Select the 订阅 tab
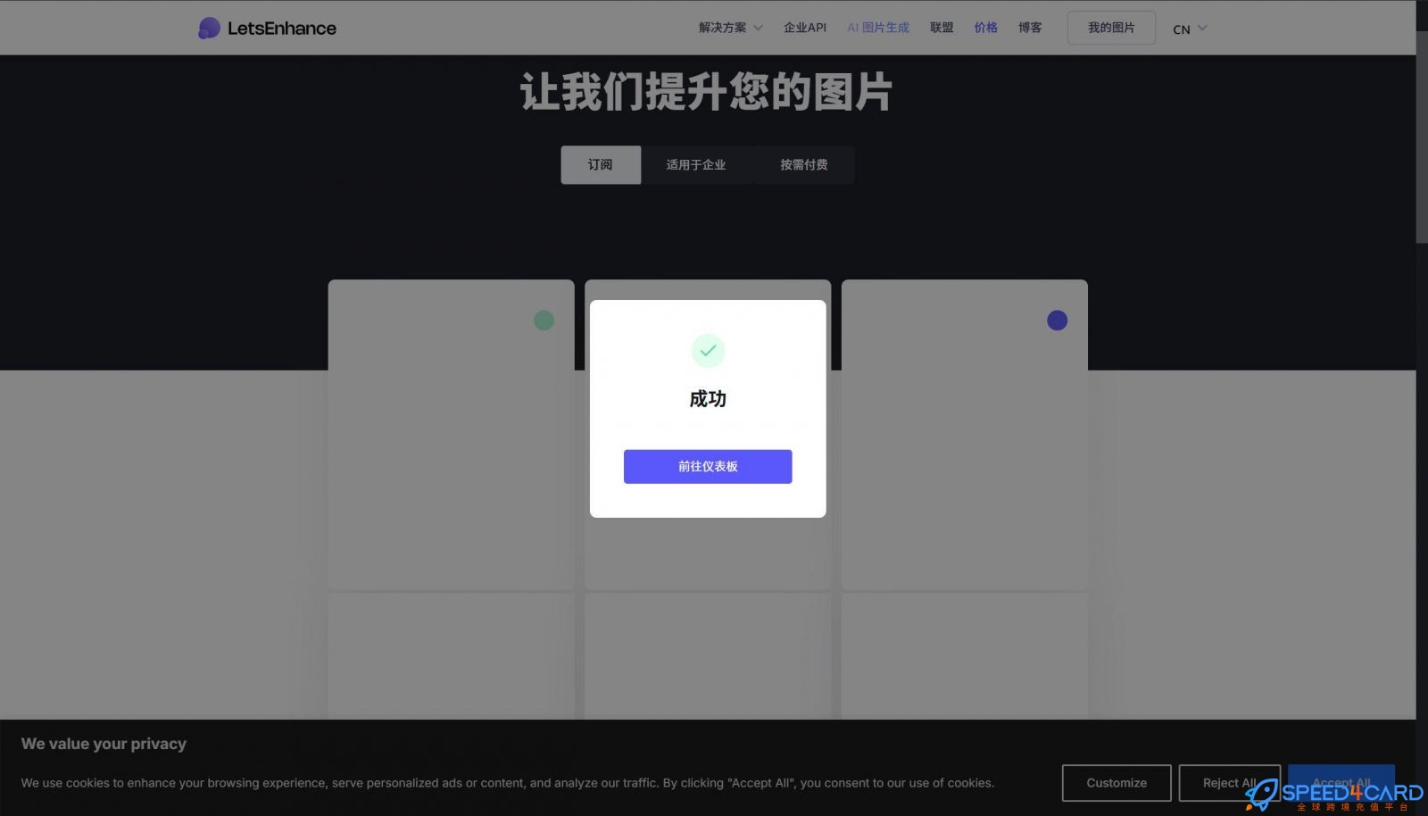The width and height of the screenshot is (1428, 816). (x=601, y=165)
